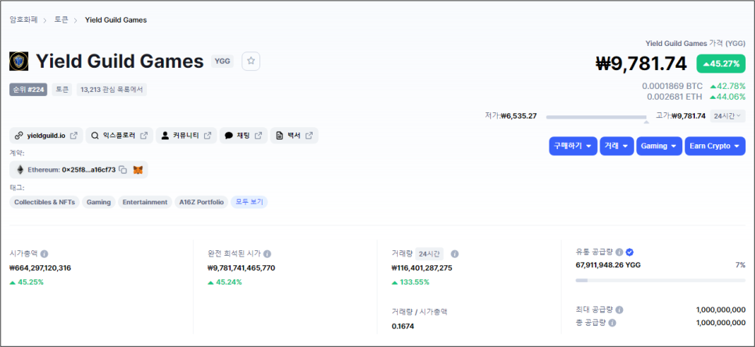Image resolution: width=755 pixels, height=347 pixels.
Task: Click the ₩9,781.74 price value
Action: click(x=642, y=63)
